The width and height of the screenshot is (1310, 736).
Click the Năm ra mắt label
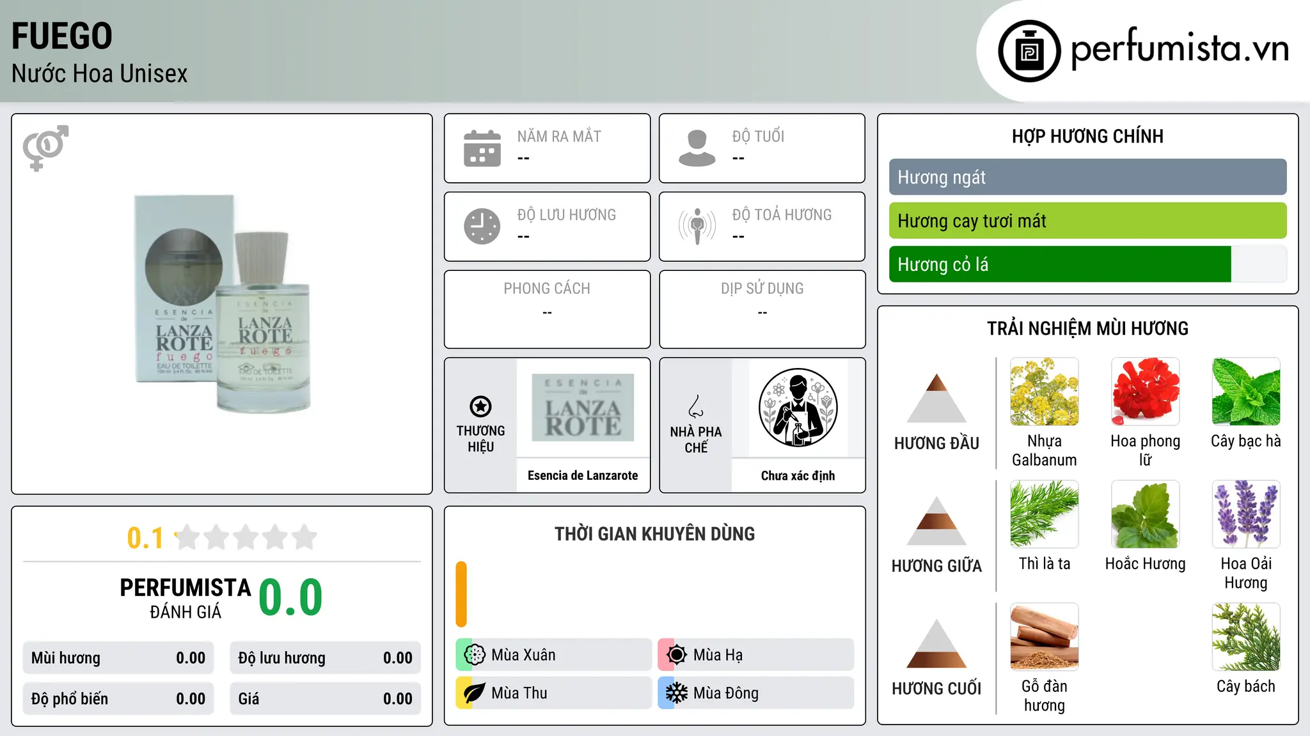[559, 136]
